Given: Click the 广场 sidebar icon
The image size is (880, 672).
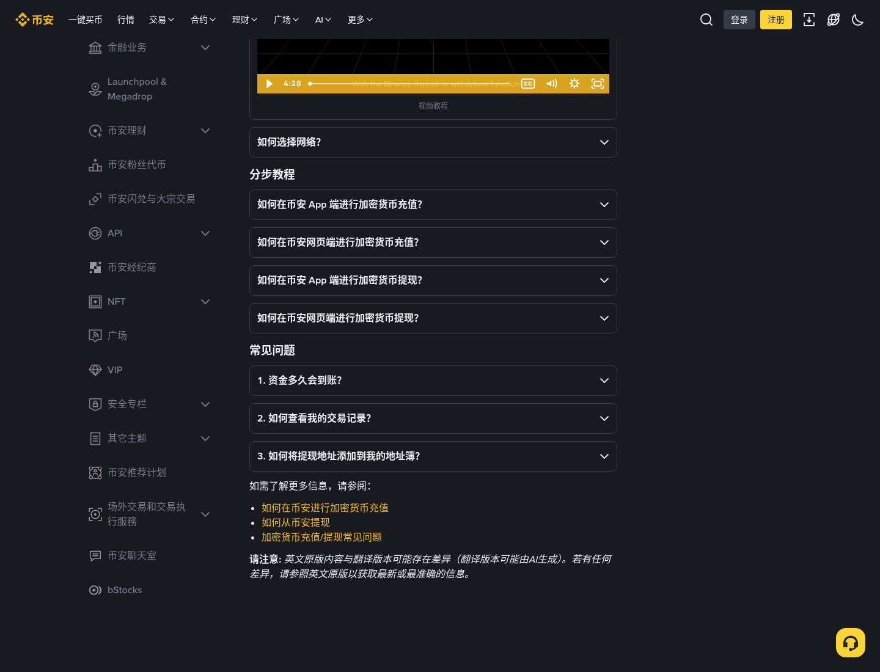Looking at the screenshot, I should point(95,336).
